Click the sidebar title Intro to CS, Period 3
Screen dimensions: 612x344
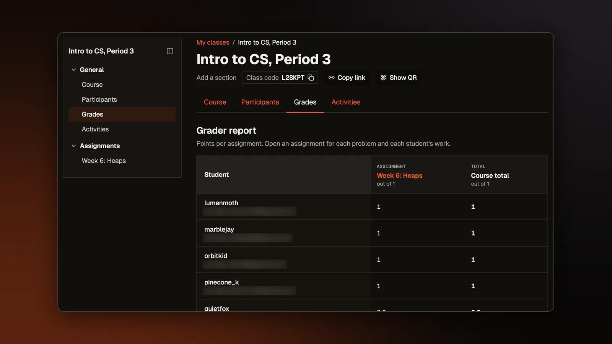click(x=101, y=51)
